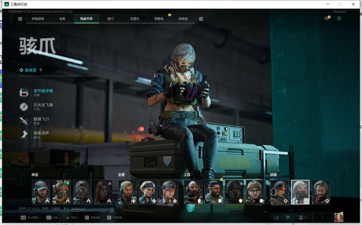Image resolution: width=362 pixels, height=225 pixels.
Task: Open the statistics bar chart icon
Action: (x=276, y=217)
